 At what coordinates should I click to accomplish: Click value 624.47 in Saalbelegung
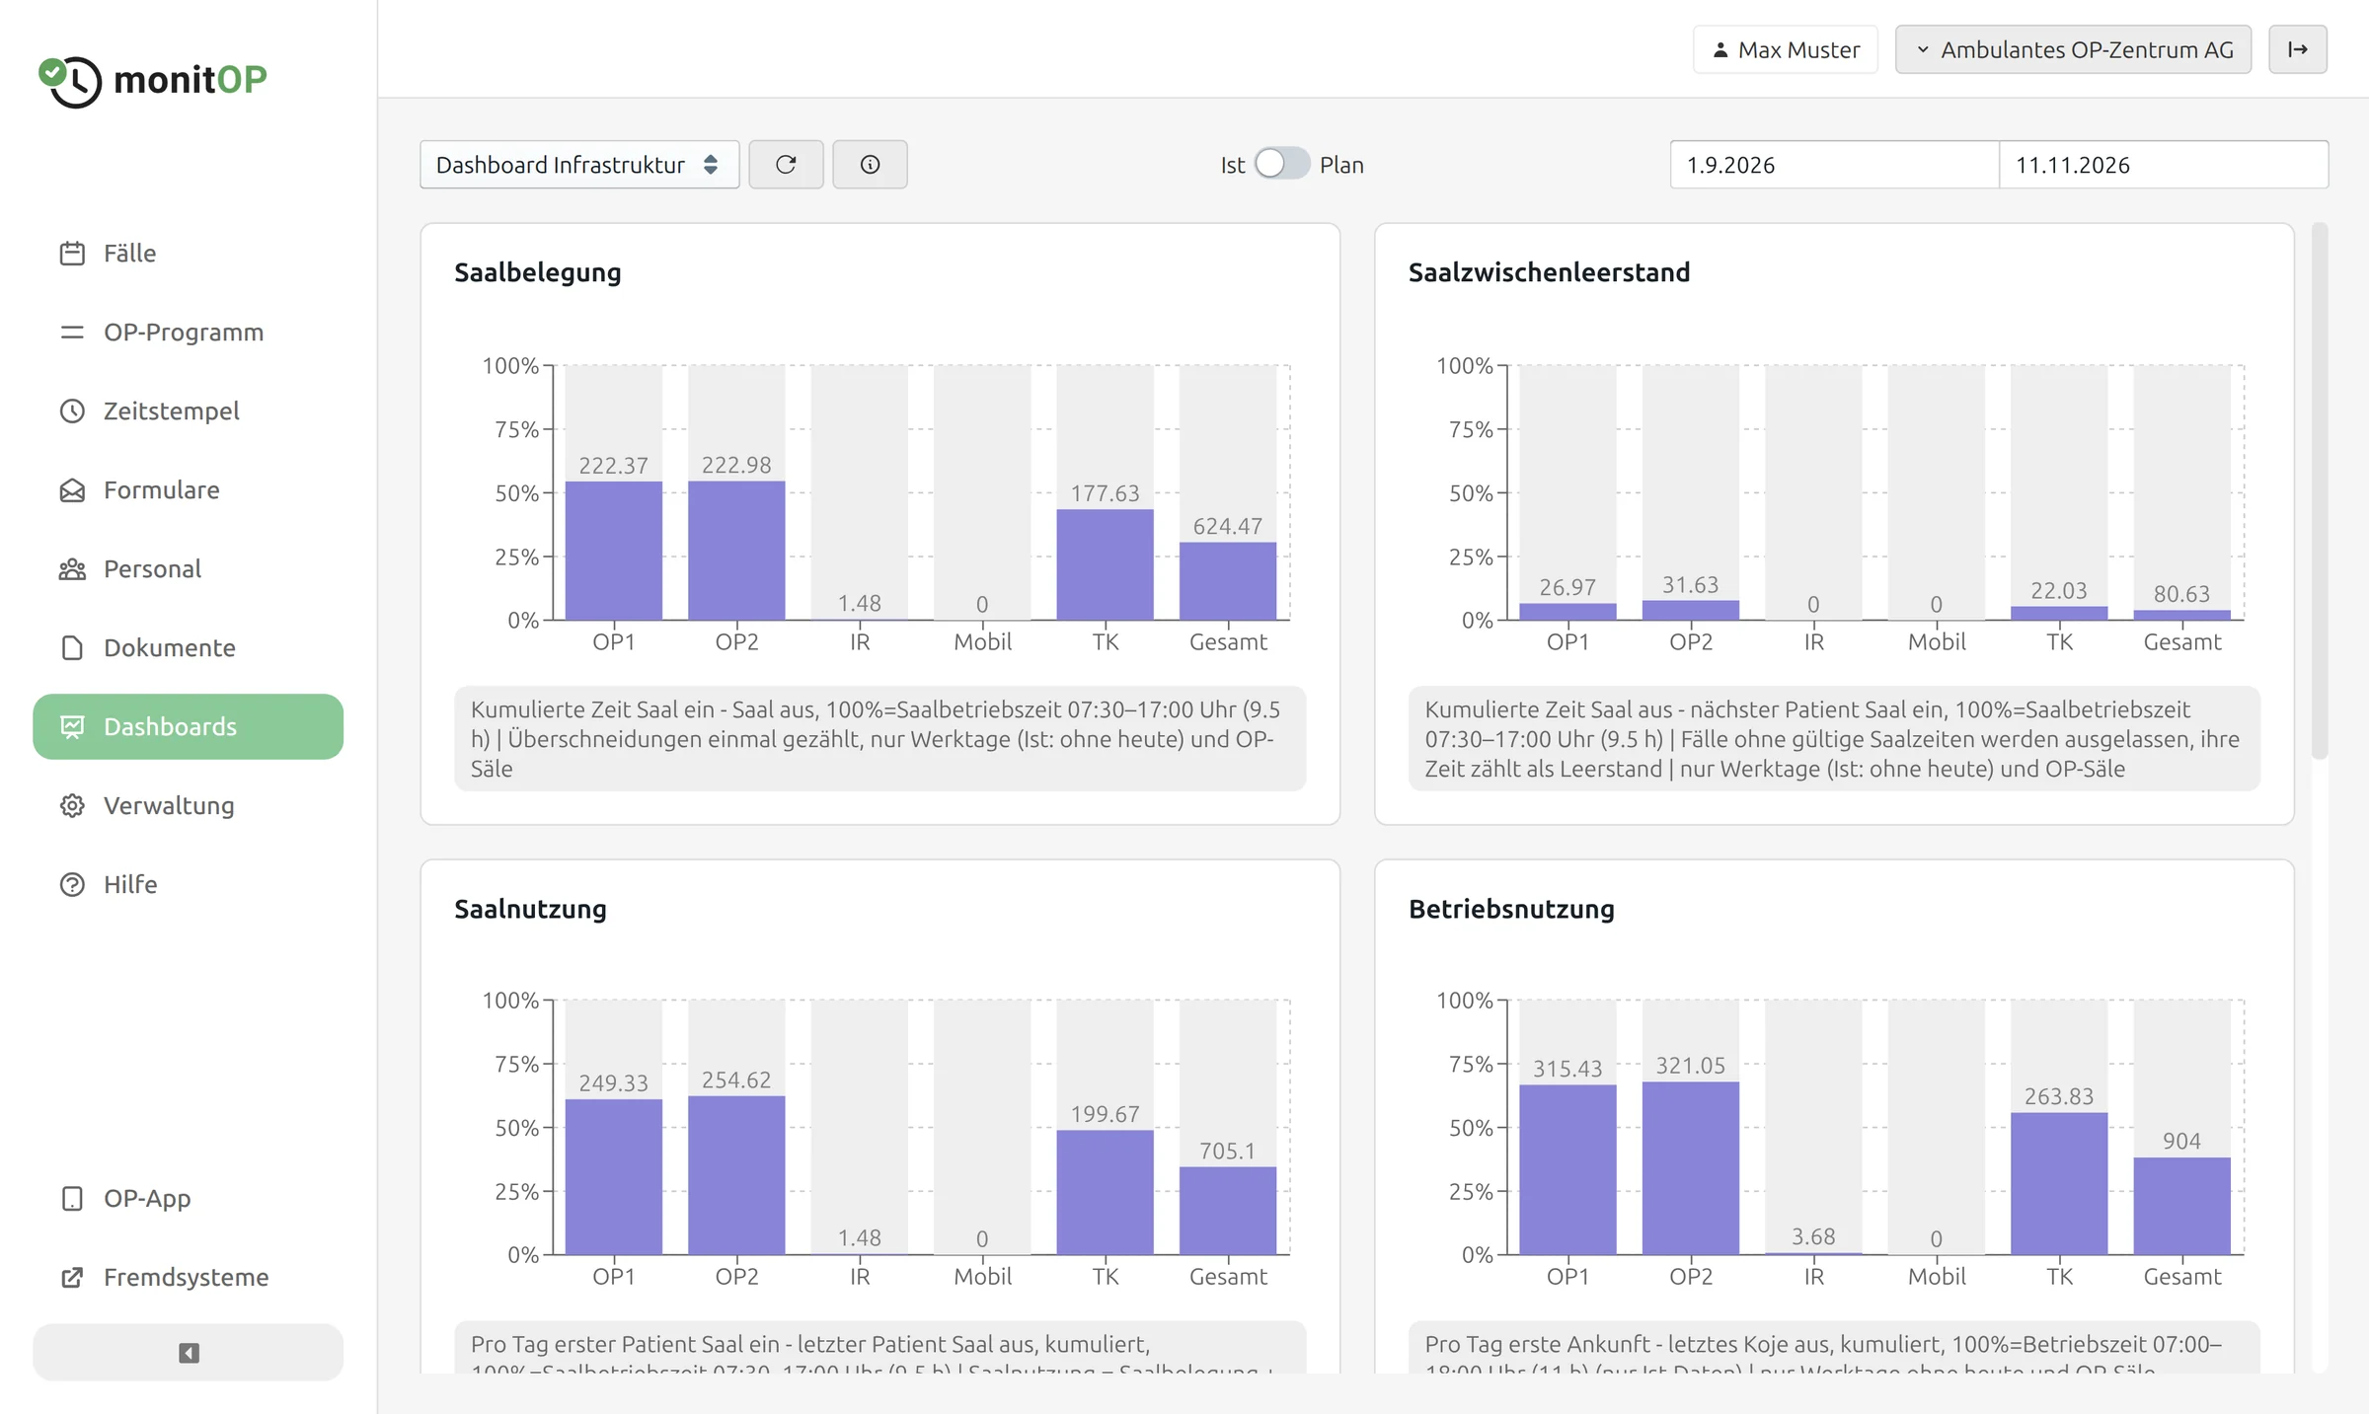tap(1228, 527)
